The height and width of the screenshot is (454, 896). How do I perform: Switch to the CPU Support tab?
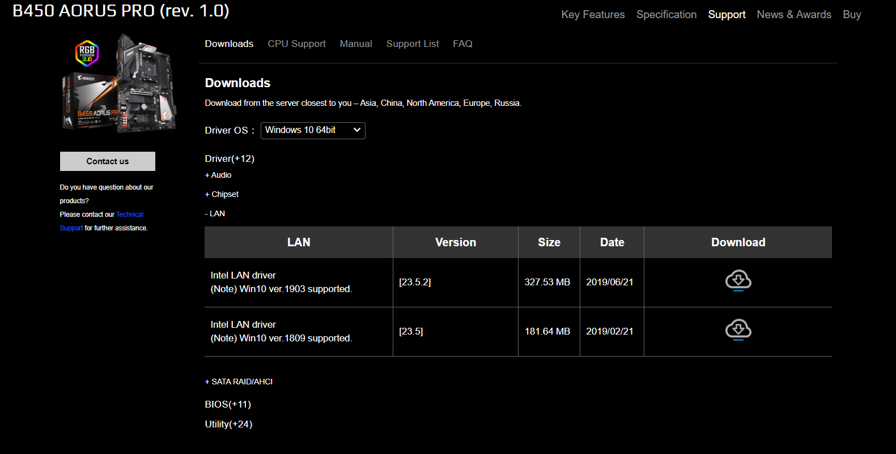(296, 44)
